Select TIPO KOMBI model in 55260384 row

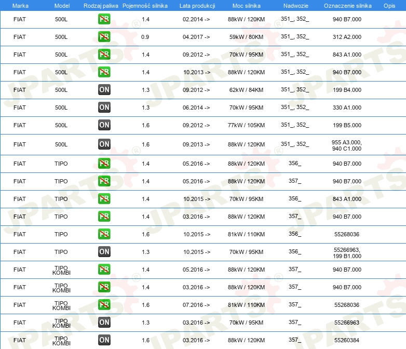click(61, 341)
